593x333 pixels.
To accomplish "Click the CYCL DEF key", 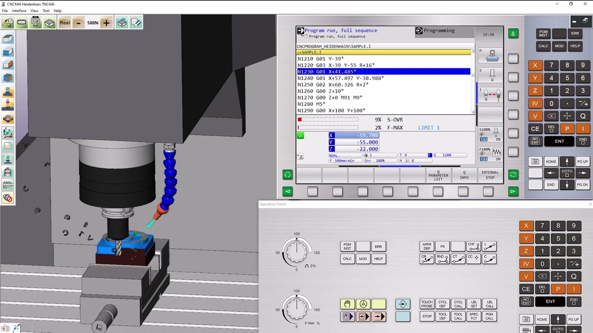I will pyautogui.click(x=442, y=304).
